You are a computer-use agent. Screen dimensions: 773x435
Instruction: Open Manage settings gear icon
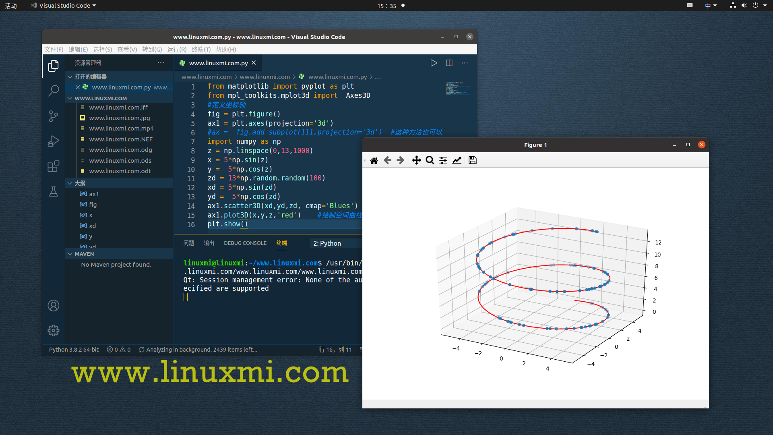click(54, 330)
